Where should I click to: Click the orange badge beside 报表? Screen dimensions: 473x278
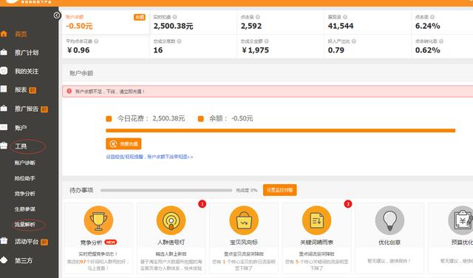33,90
